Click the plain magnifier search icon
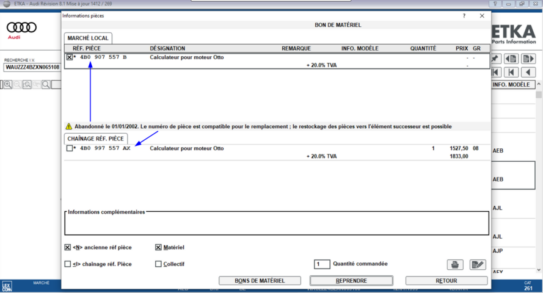Screen dimensions: 543x293 [46, 84]
